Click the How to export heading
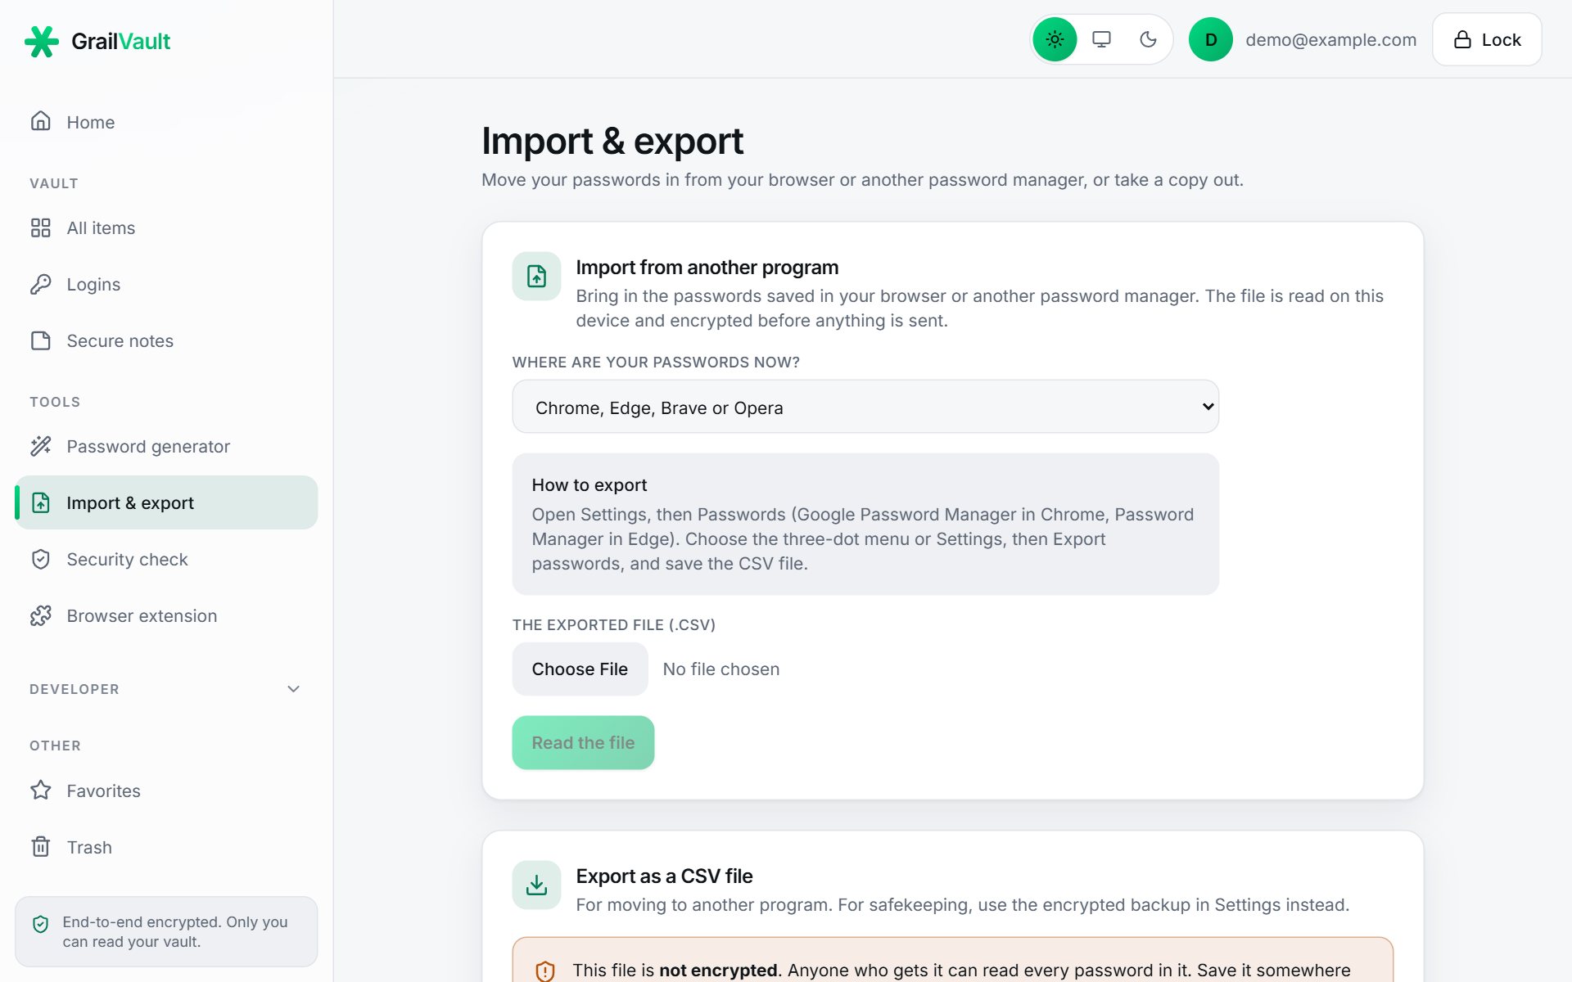The image size is (1572, 982). tap(589, 484)
